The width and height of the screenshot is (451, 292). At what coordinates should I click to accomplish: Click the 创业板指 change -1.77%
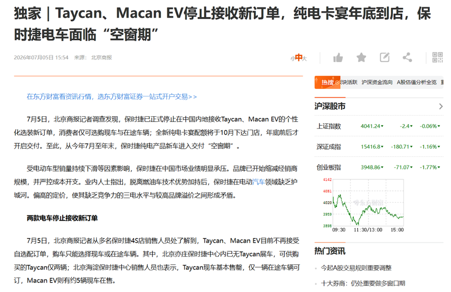coord(430,167)
